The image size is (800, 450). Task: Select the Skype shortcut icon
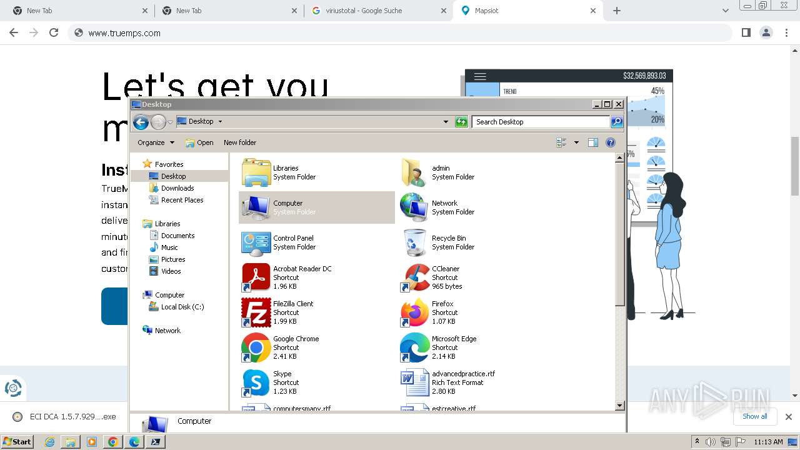(256, 382)
